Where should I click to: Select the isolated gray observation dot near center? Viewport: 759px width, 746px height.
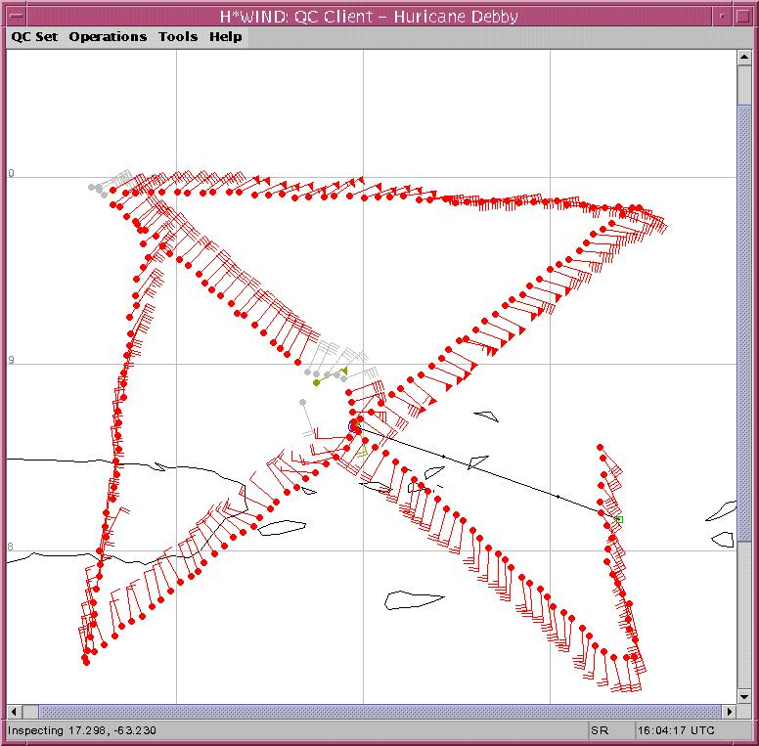pos(303,402)
